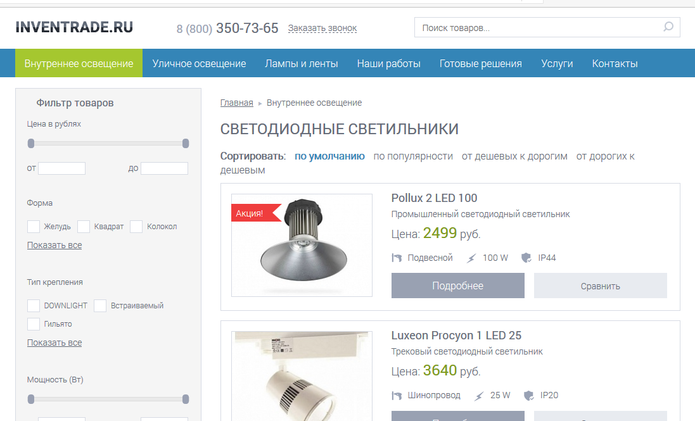Switch to the Контакты section
This screenshot has width=695, height=421.
(x=614, y=63)
